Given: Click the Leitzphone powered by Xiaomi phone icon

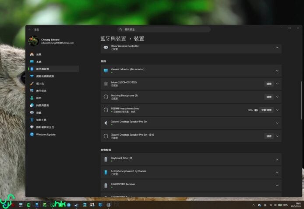Looking at the screenshot, I should (106, 173).
